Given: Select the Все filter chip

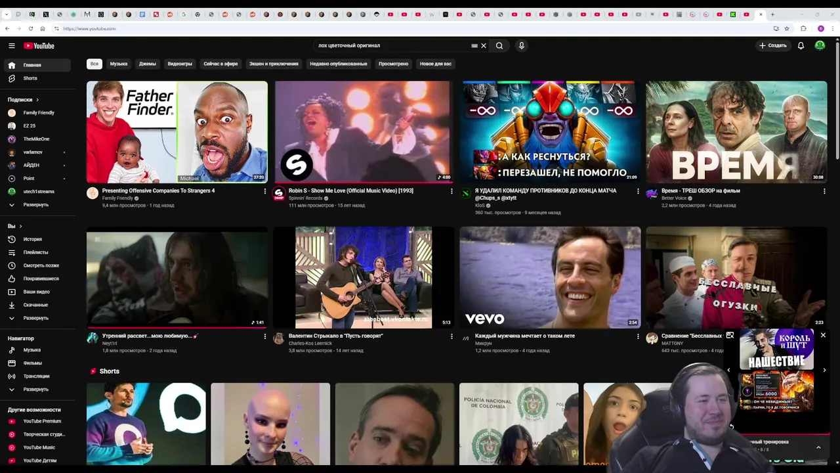Looking at the screenshot, I should (x=94, y=64).
